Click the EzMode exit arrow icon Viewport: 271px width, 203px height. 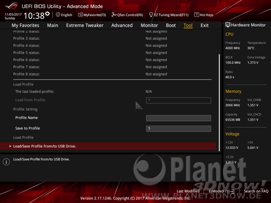[232, 191]
